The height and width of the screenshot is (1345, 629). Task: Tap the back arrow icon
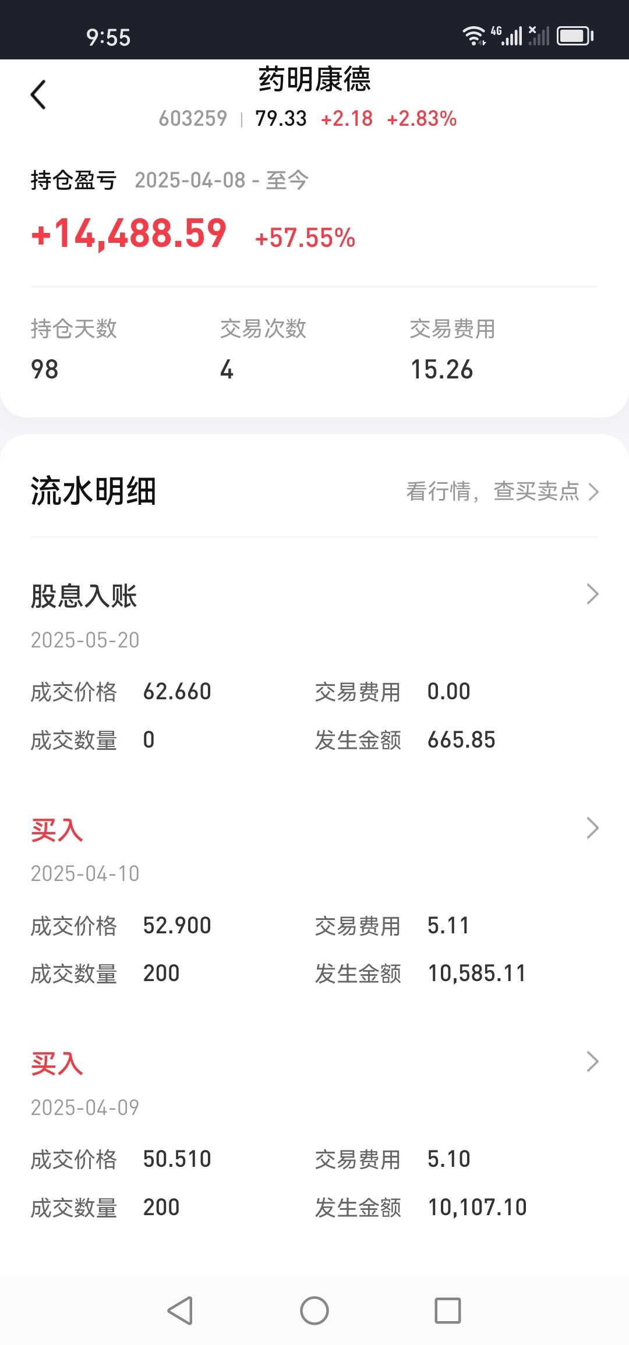click(x=38, y=95)
